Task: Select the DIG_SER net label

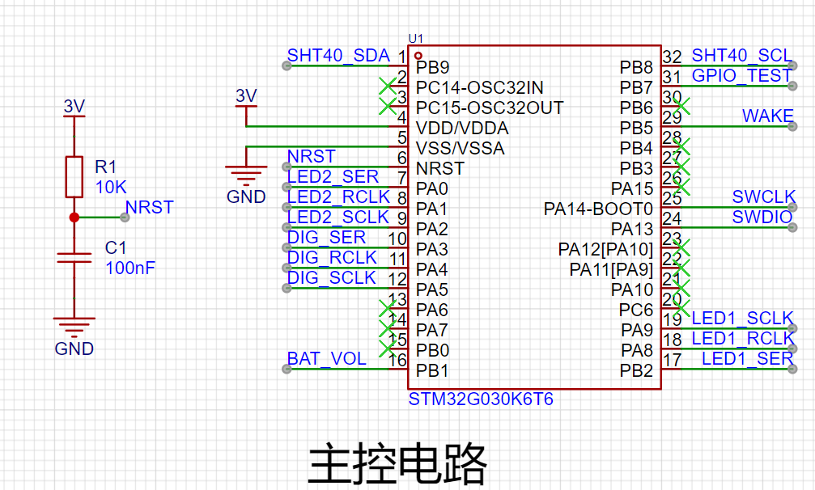Action: [x=326, y=238]
